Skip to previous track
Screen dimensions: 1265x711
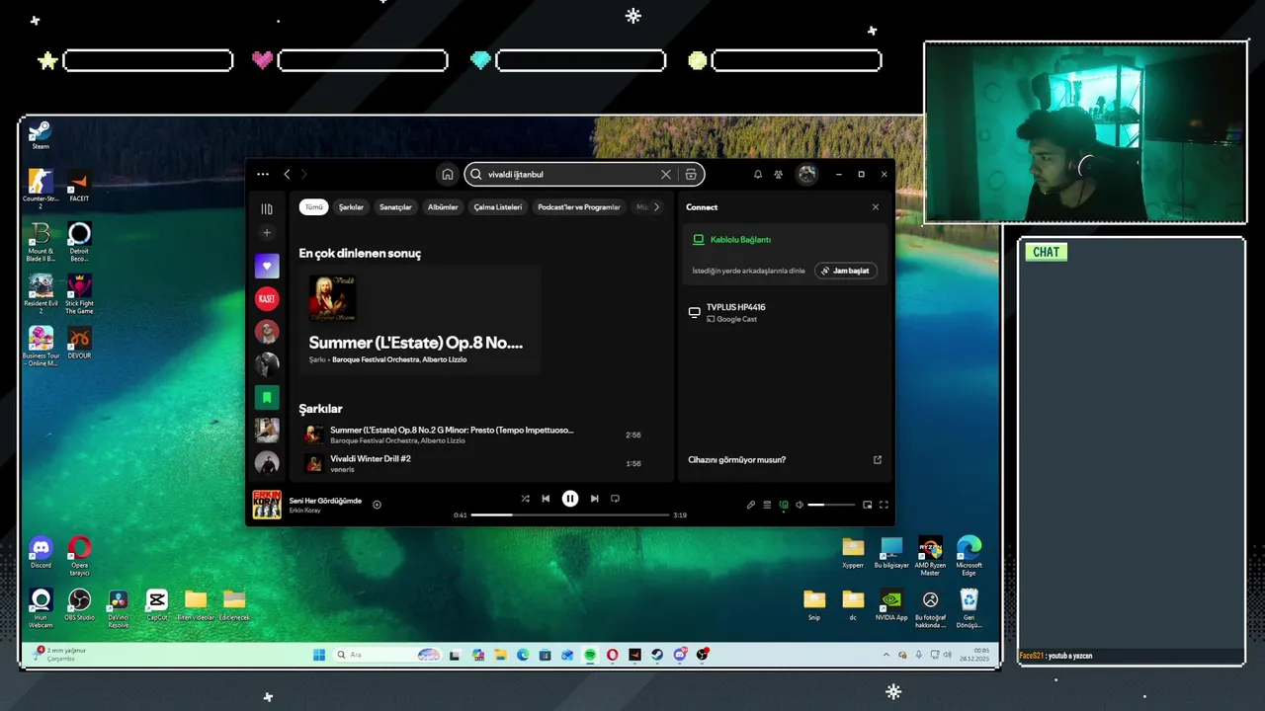546,499
